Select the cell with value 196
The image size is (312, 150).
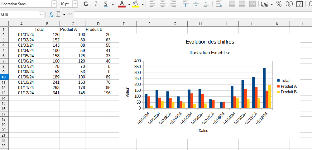[x=98, y=93]
